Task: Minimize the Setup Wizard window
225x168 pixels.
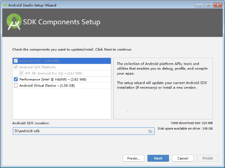Action: point(199,5)
